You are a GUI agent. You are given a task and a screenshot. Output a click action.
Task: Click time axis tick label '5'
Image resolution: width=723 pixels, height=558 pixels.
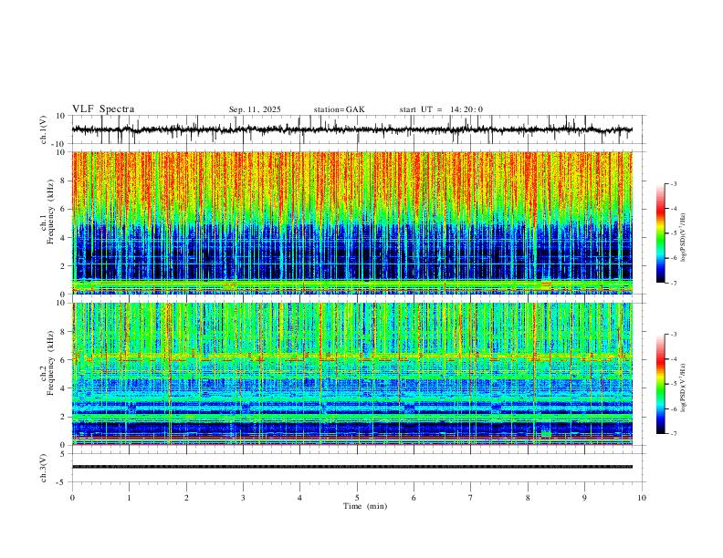(357, 498)
